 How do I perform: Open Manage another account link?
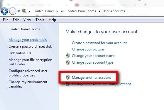coord(92,78)
